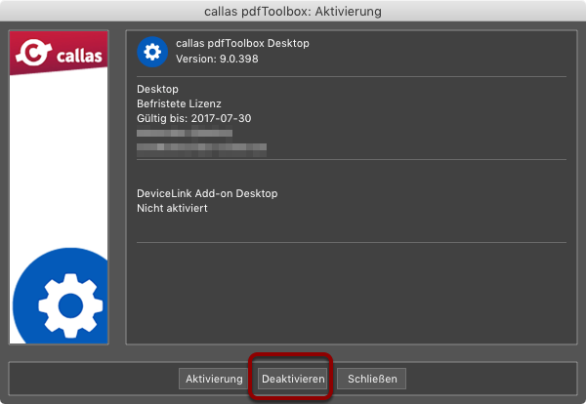The width and height of the screenshot is (586, 404).
Task: Click 'Gültig bis: 2017-07-30' expiry date
Action: [x=194, y=118]
